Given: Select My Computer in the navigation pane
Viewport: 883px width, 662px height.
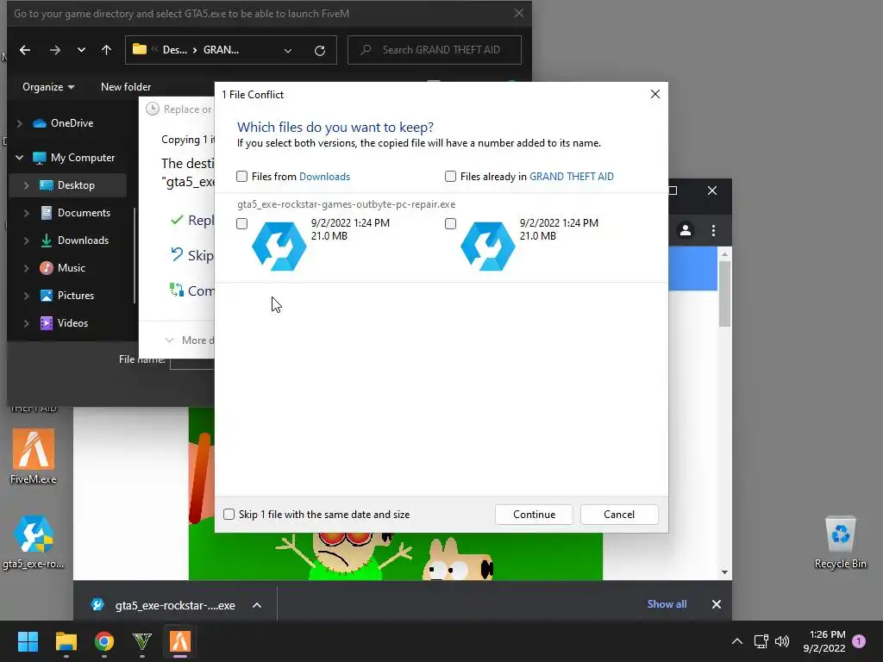Looking at the screenshot, I should [74, 158].
